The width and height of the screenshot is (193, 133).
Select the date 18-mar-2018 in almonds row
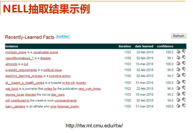(144, 64)
